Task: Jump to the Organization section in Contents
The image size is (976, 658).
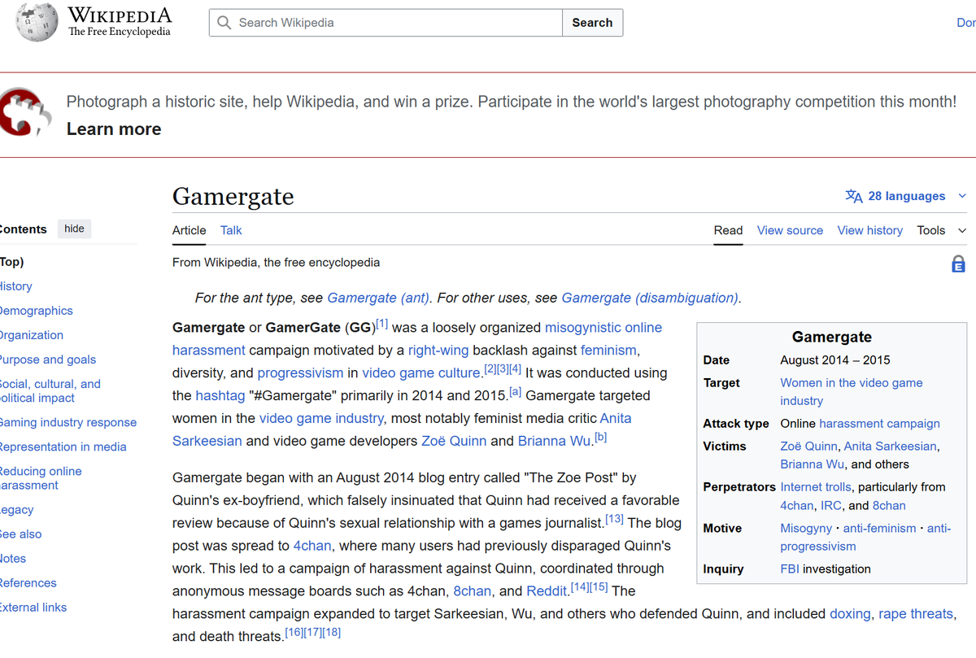Action: (31, 335)
